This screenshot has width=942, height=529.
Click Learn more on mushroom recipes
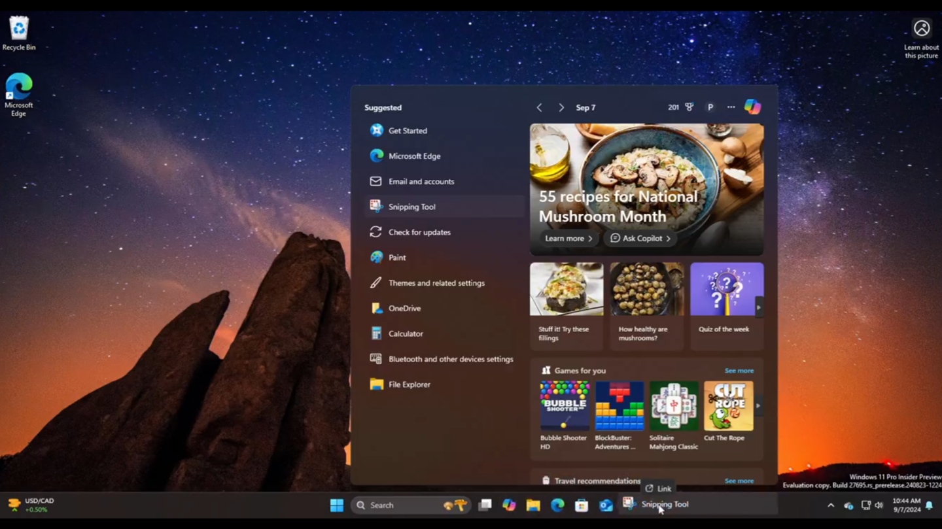pyautogui.click(x=568, y=239)
